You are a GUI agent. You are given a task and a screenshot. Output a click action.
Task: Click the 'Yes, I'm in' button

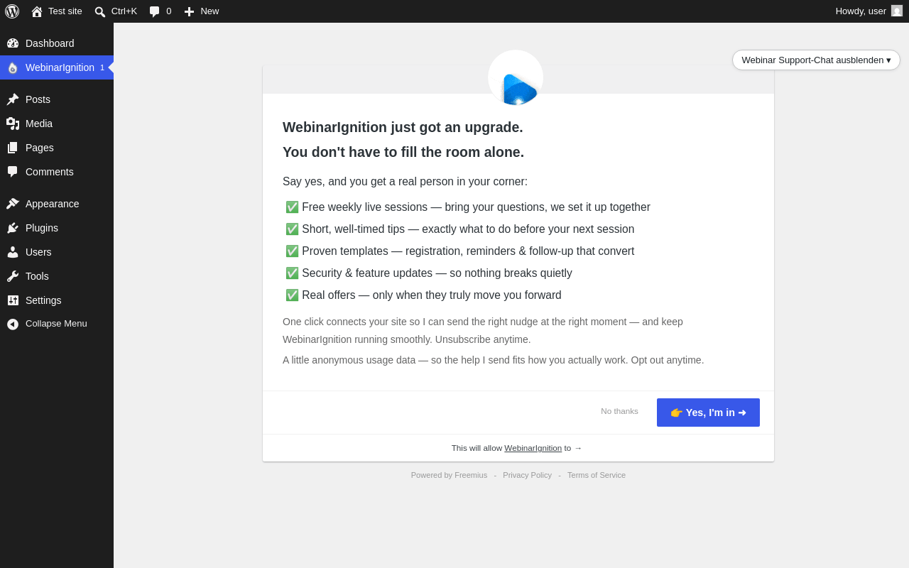click(708, 413)
